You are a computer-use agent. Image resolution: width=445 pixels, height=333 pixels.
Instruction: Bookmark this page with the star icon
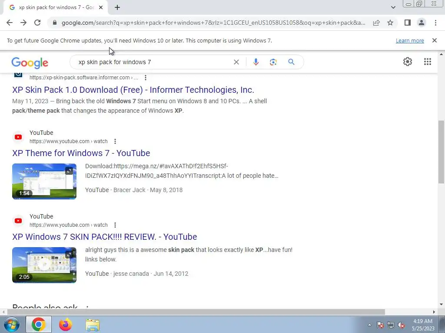tap(390, 23)
